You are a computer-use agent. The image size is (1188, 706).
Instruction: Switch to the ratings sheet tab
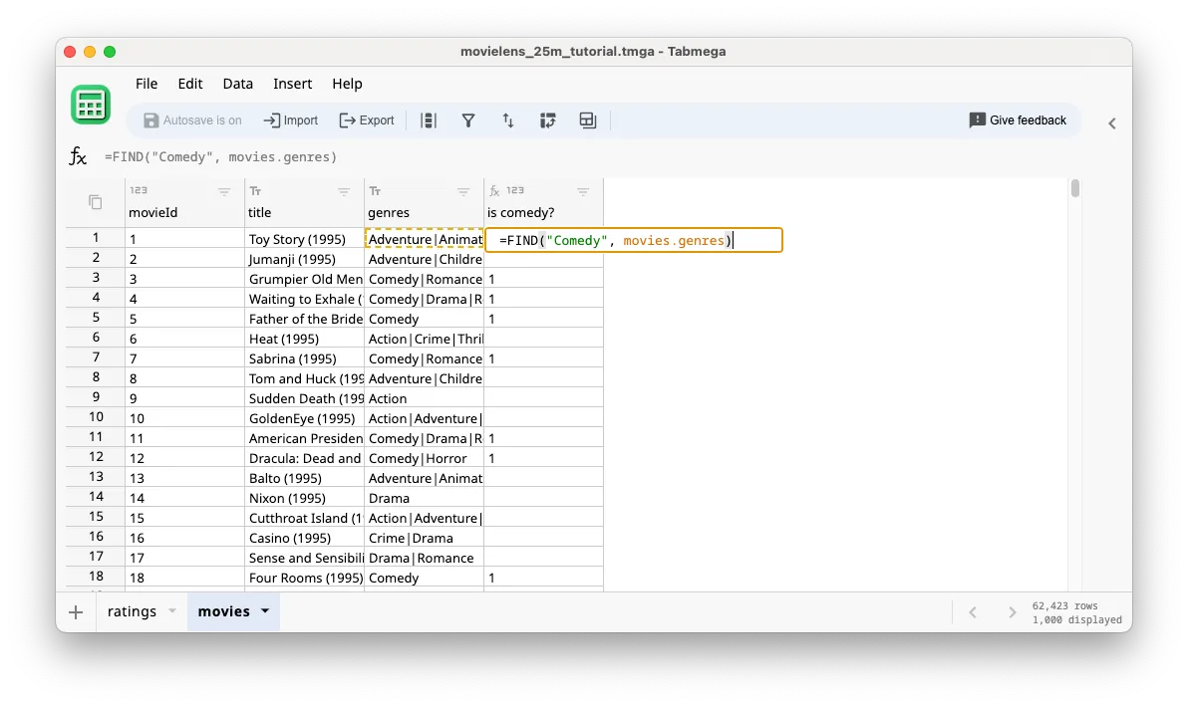click(133, 611)
